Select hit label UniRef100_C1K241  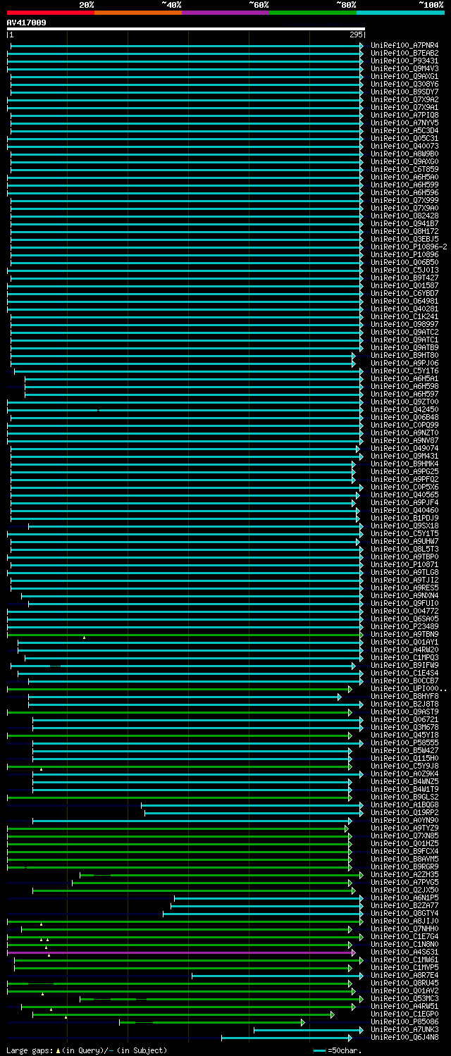coord(404,316)
